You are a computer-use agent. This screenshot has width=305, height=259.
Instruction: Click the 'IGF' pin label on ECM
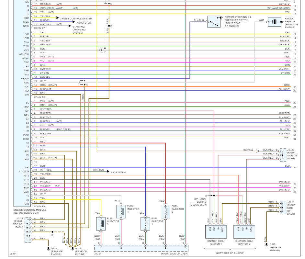point(27,111)
